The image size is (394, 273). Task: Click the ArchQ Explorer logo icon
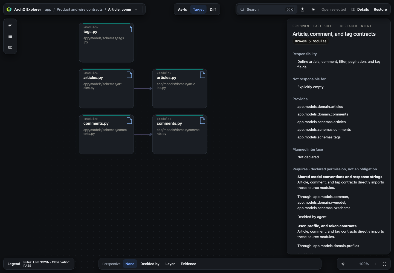[9, 9]
